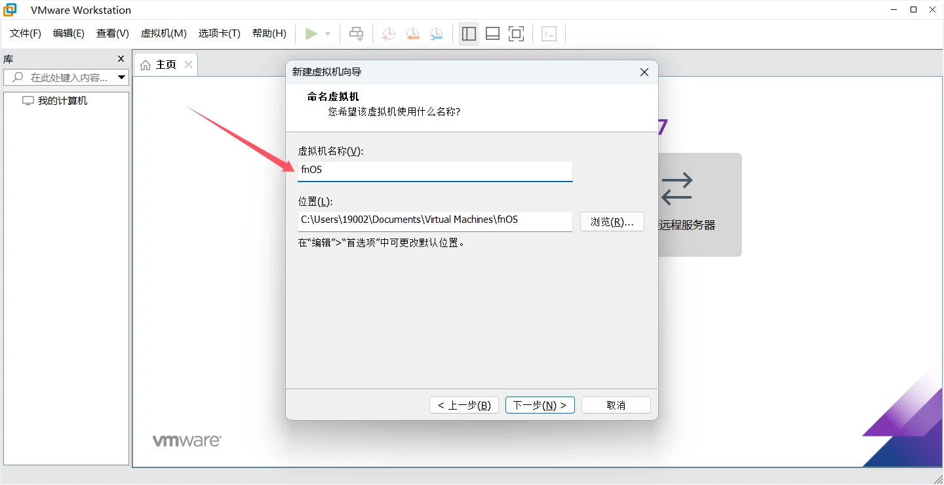Open the 文件(F) menu
The height and width of the screenshot is (485, 944).
[26, 33]
